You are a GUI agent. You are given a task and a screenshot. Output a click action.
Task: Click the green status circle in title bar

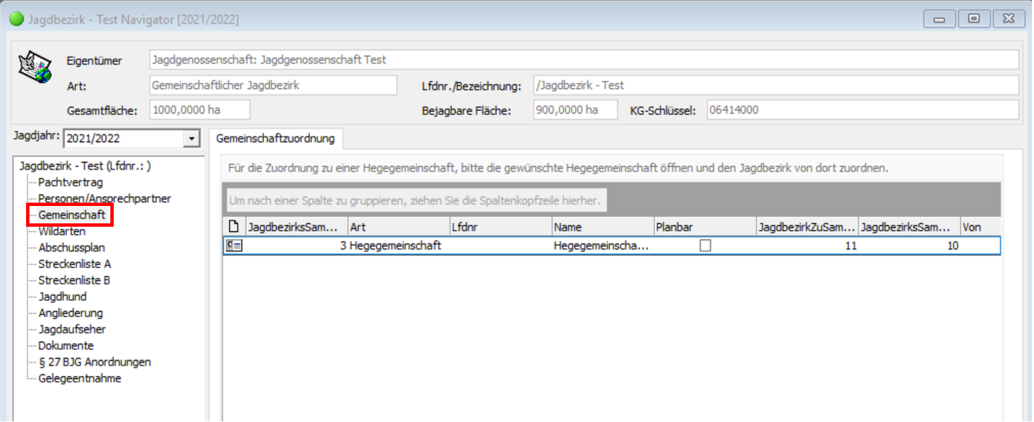click(17, 20)
